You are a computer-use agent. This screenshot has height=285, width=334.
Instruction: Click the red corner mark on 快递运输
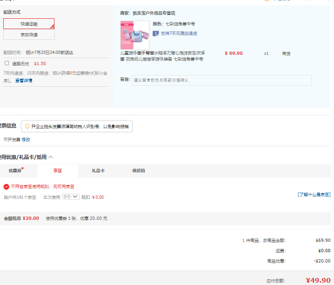pyautogui.click(x=52, y=26)
